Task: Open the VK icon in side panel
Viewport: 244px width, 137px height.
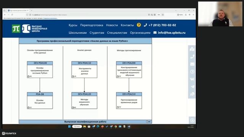Action: tap(192, 79)
